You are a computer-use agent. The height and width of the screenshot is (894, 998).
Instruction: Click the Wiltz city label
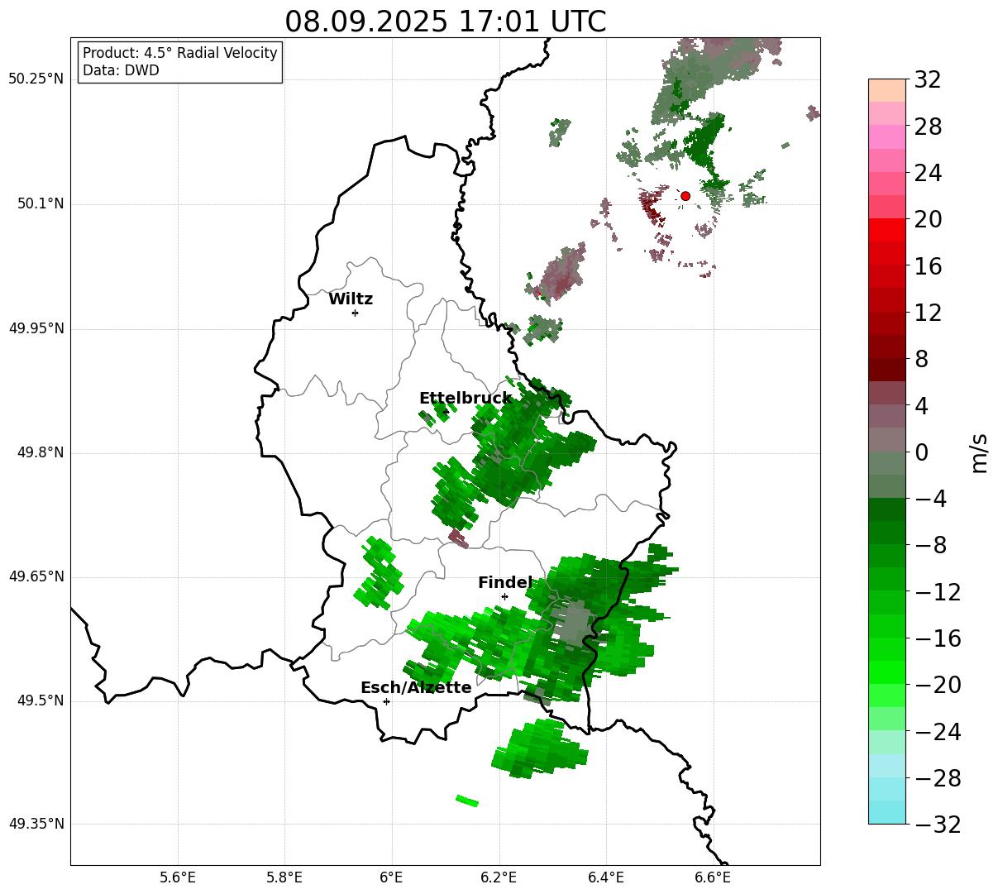coord(351,299)
